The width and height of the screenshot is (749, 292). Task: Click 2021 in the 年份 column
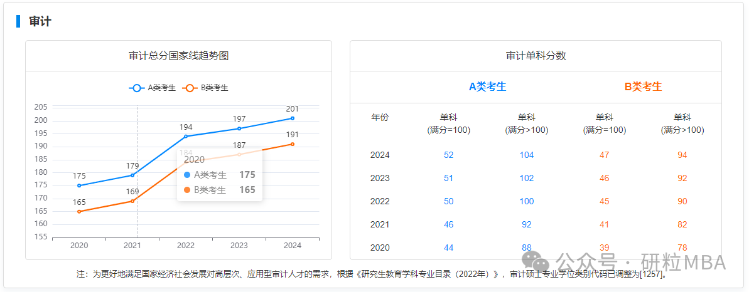380,225
